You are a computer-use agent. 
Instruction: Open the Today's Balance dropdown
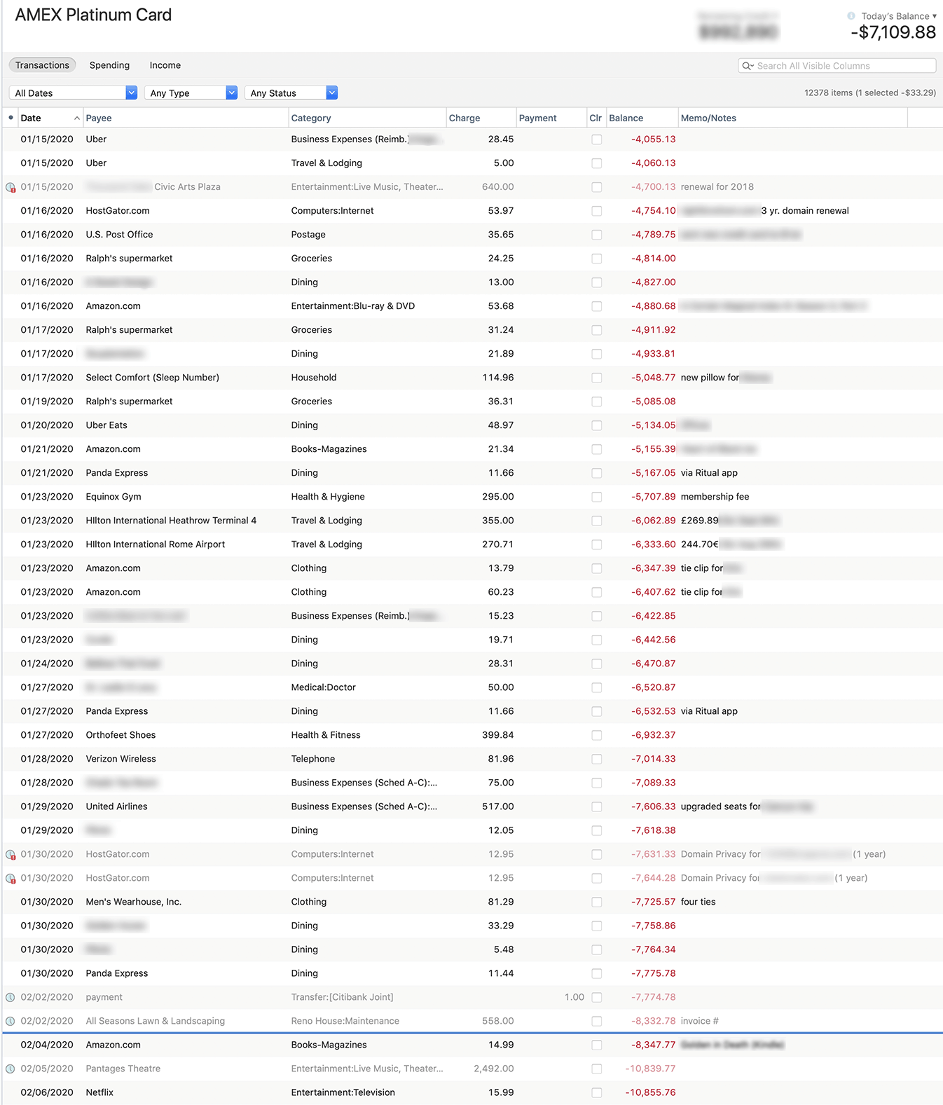coord(898,16)
